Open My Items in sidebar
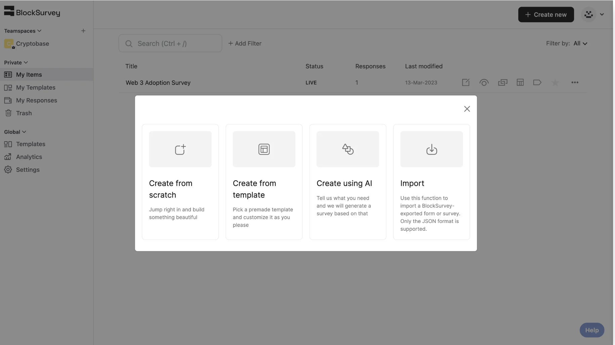Screen dimensions: 615x345 coord(47,75)
